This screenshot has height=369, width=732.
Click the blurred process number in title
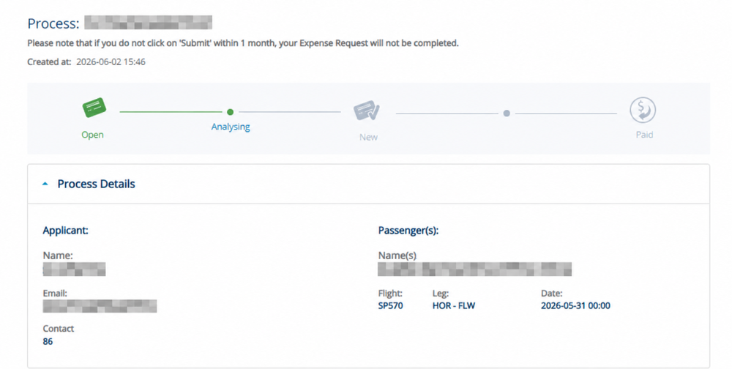[x=148, y=23]
